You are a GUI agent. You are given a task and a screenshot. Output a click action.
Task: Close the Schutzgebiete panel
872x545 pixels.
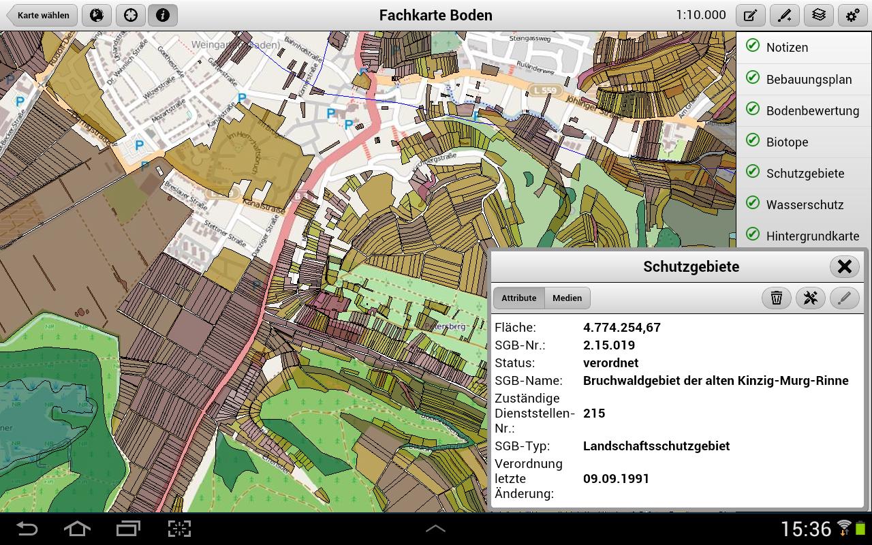coord(844,266)
